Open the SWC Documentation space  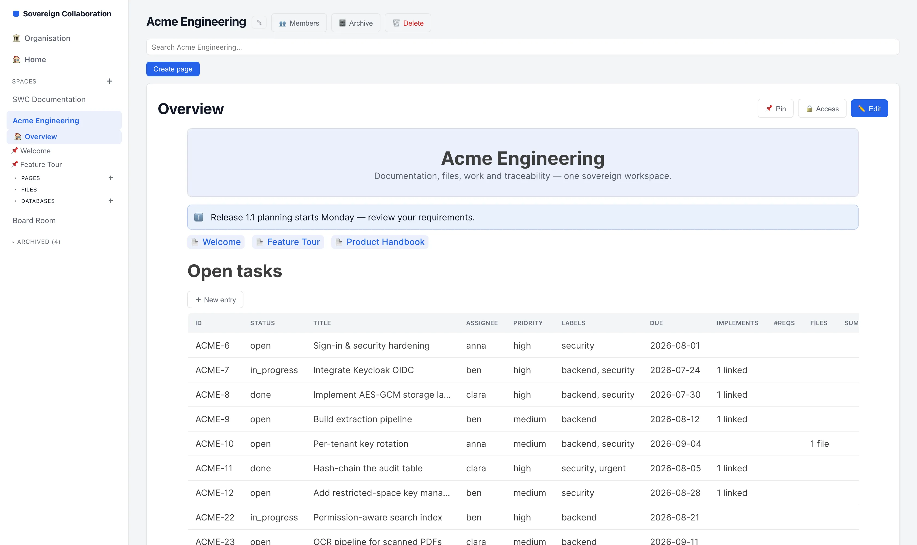coord(49,100)
